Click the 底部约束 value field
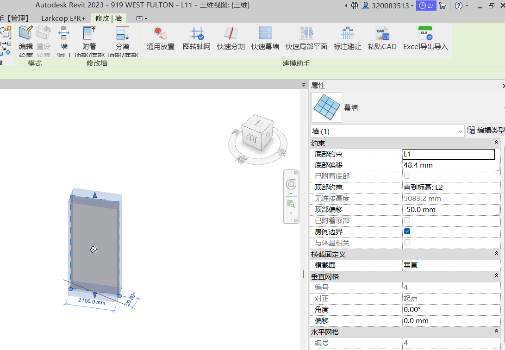This screenshot has height=350, width=505. (x=448, y=154)
